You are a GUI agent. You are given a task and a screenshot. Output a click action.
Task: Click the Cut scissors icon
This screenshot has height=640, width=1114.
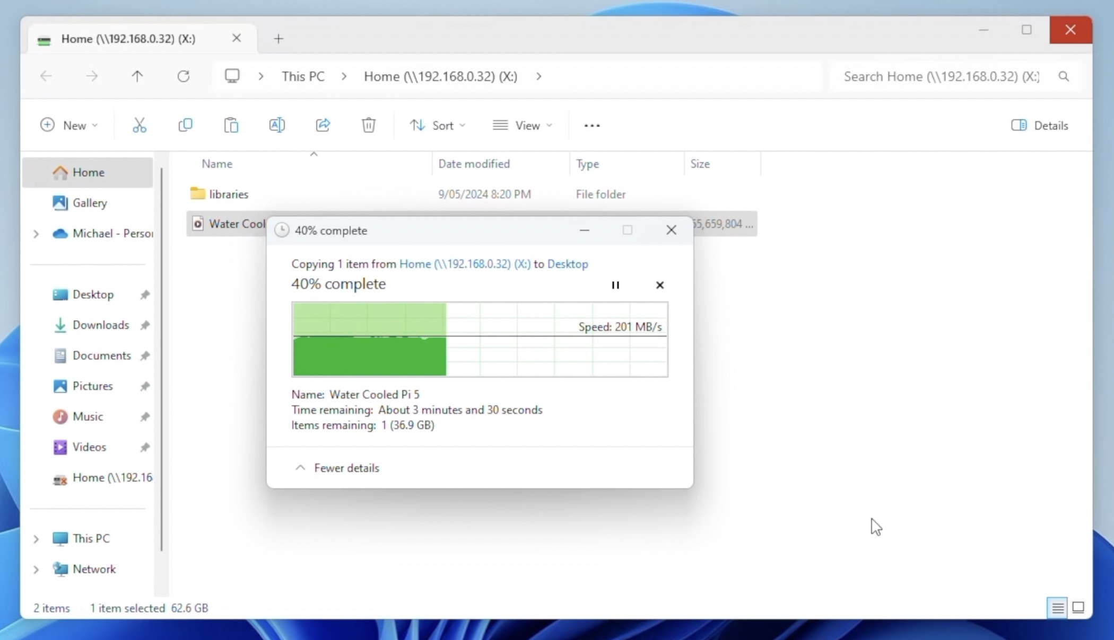tap(139, 126)
